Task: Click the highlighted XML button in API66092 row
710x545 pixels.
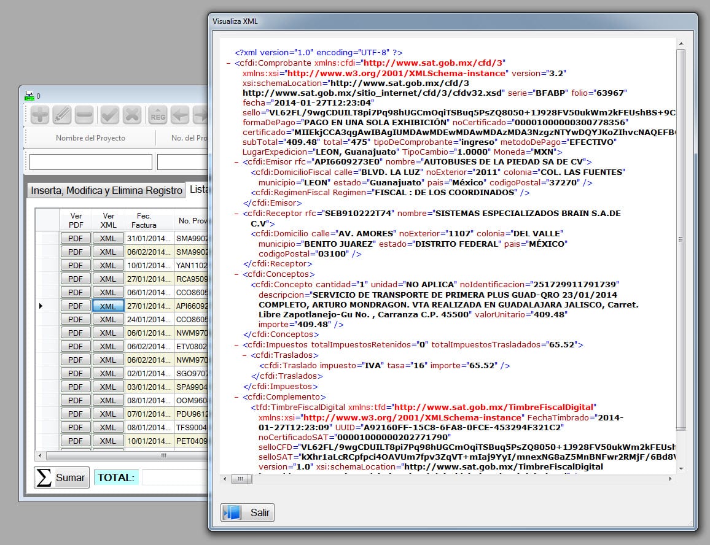Action: (107, 306)
